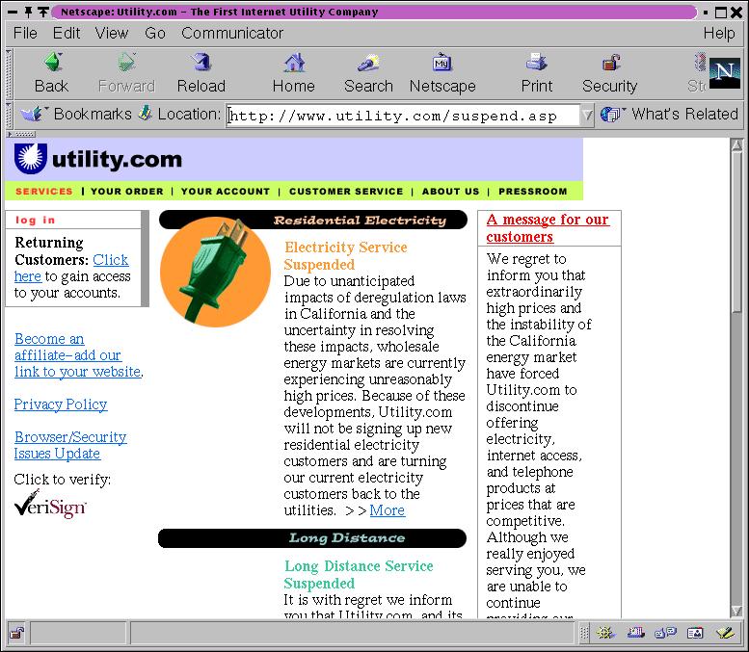Image resolution: width=749 pixels, height=652 pixels.
Task: Open Security info via the padlock icon
Action: pyautogui.click(x=610, y=63)
